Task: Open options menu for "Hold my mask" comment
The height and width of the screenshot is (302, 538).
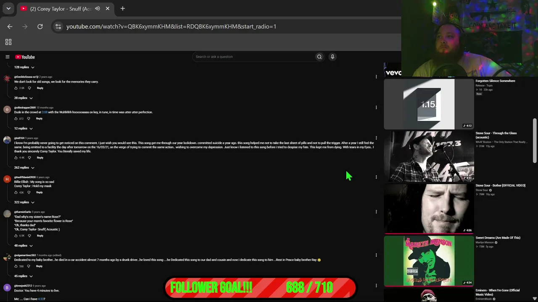Action: point(376,177)
